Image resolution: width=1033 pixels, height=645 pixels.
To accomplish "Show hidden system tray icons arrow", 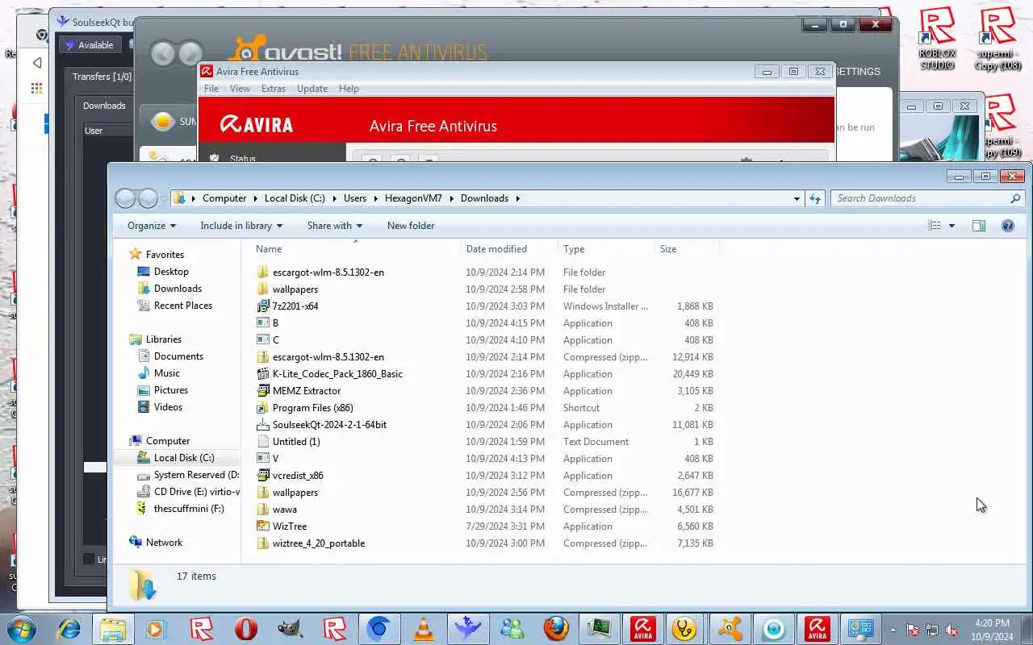I will (x=893, y=630).
